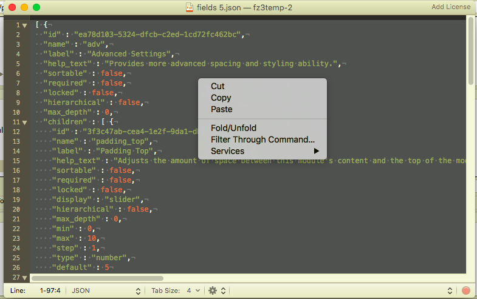Click the "adv" name value on line 3

point(94,44)
